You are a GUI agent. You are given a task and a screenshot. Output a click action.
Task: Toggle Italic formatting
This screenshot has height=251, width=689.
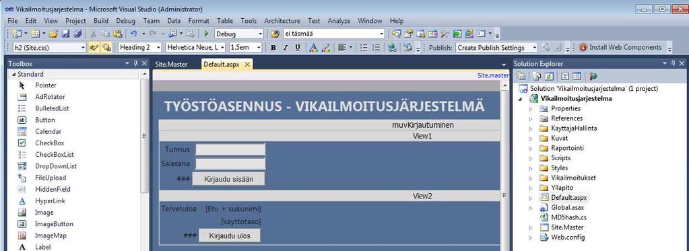(286, 47)
